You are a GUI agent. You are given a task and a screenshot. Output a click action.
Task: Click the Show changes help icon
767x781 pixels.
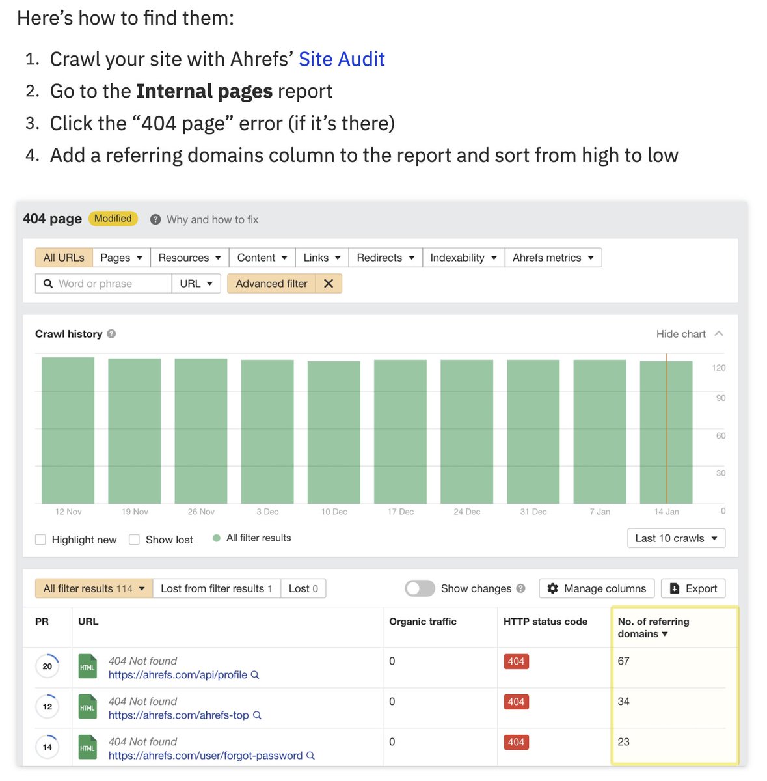520,588
